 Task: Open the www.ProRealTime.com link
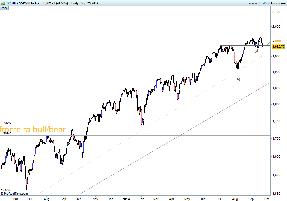coord(267,3)
